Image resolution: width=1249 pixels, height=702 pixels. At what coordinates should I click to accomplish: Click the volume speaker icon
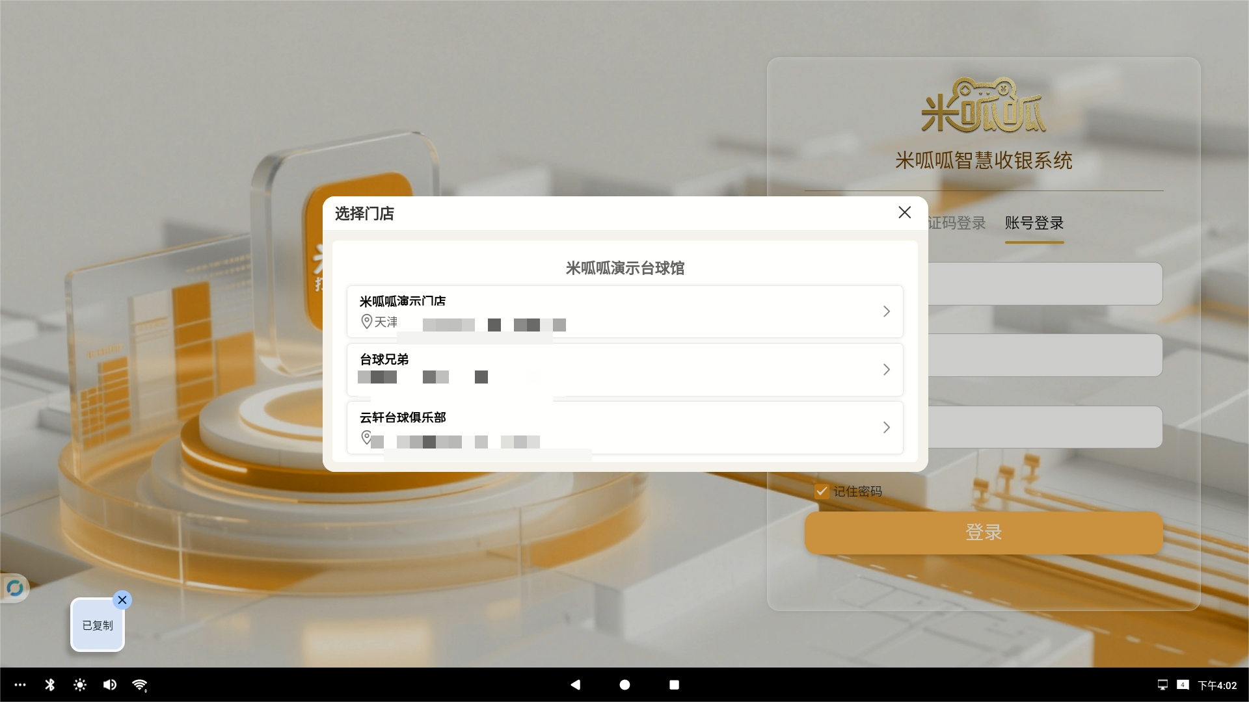pyautogui.click(x=110, y=684)
